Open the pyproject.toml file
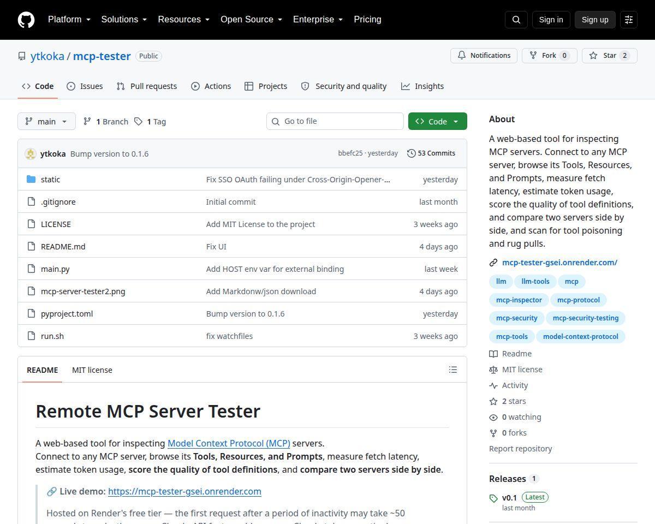The image size is (655, 524). click(x=67, y=314)
